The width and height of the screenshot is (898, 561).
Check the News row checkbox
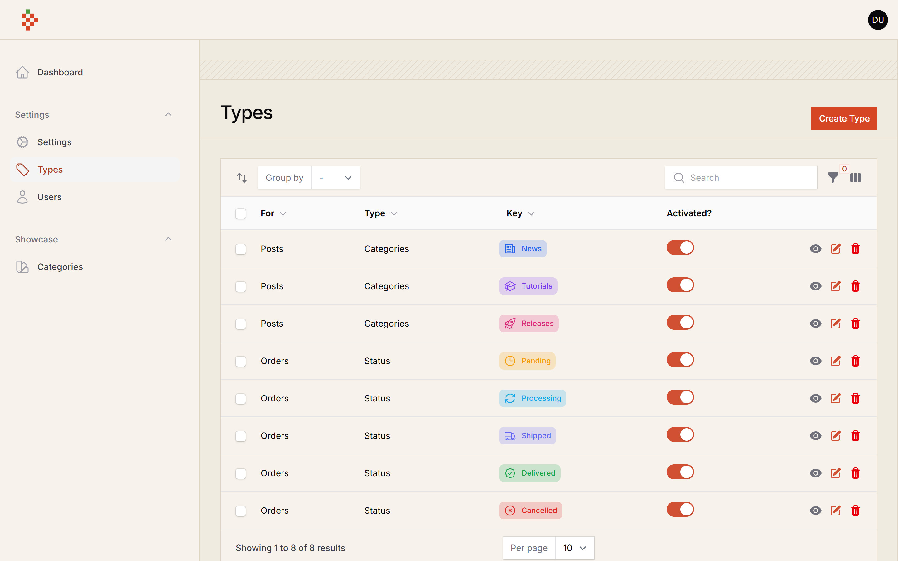pyautogui.click(x=240, y=249)
